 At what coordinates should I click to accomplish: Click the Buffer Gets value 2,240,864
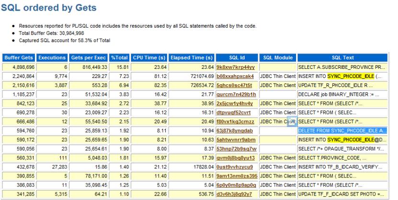23,76
